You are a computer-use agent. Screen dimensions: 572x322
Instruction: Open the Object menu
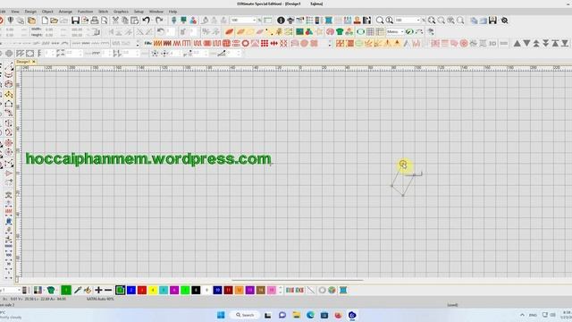[47, 12]
